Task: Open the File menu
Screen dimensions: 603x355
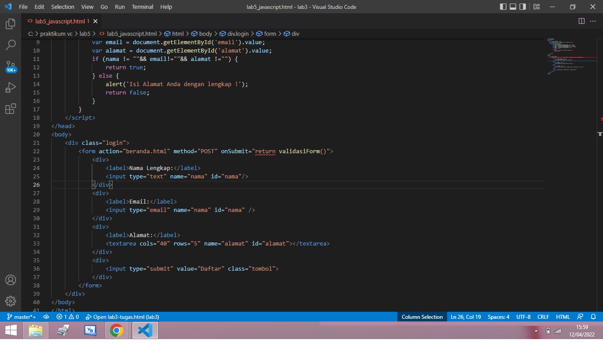Action: 23,7
